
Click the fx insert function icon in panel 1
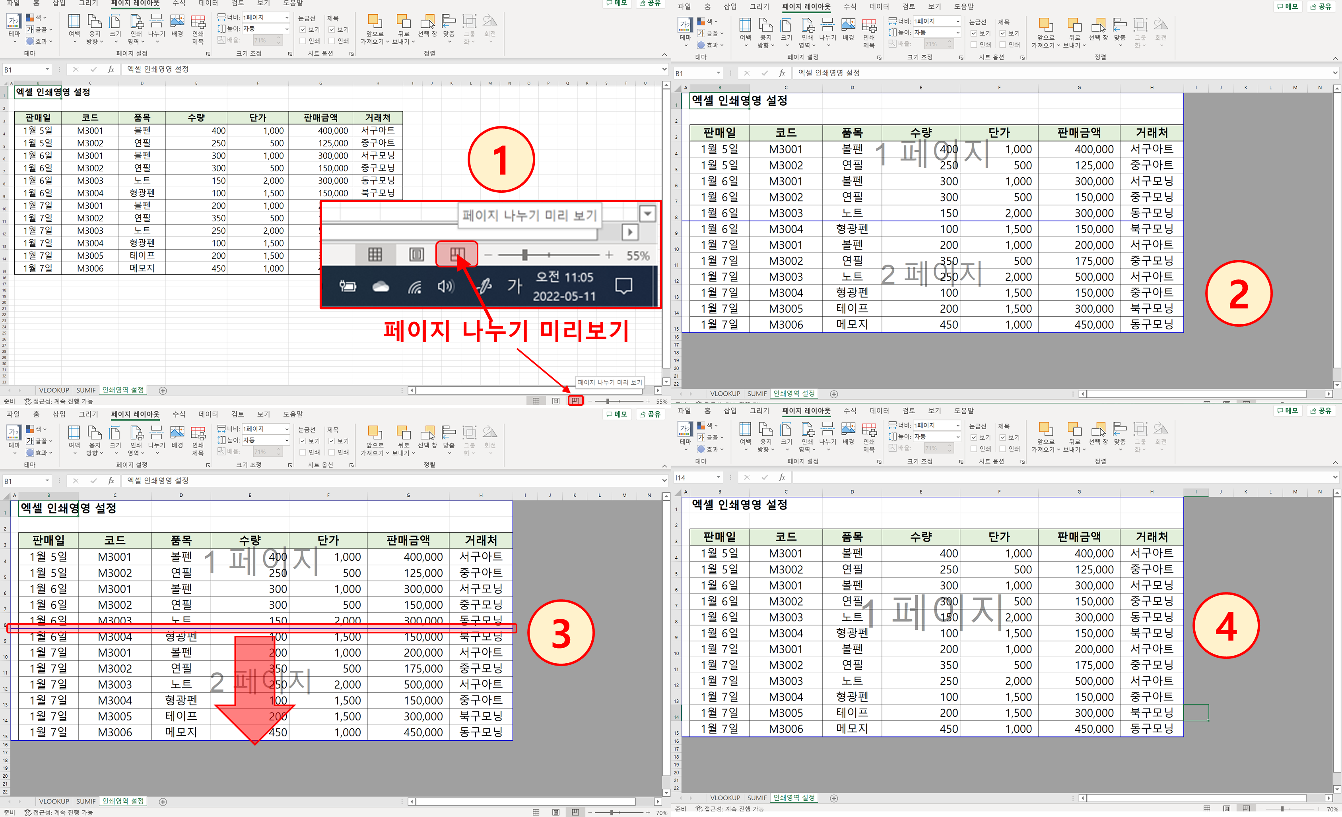pyautogui.click(x=111, y=70)
